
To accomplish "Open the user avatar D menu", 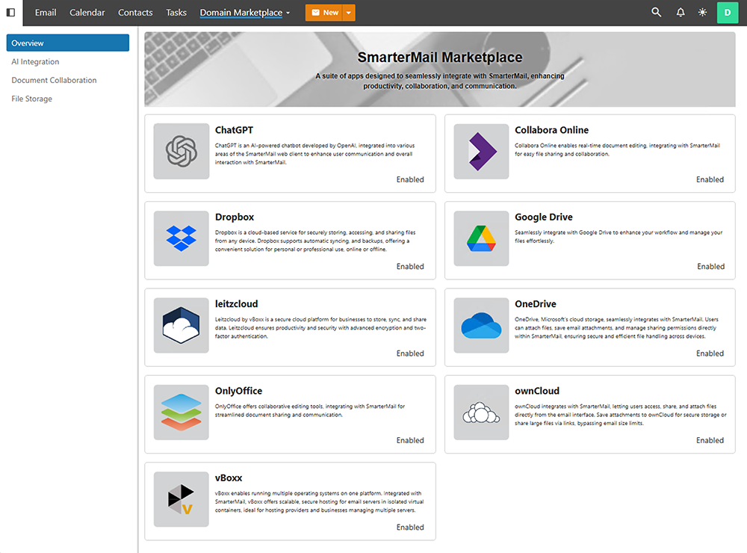I will click(x=728, y=13).
